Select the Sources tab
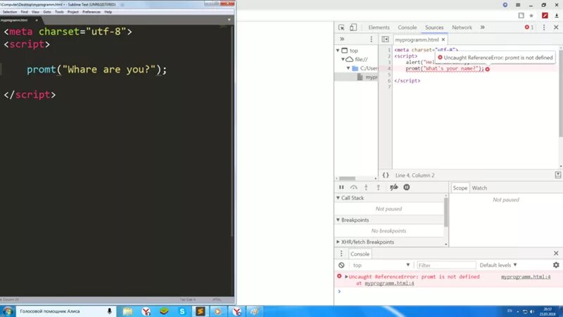Image resolution: width=563 pixels, height=317 pixels. 434,27
